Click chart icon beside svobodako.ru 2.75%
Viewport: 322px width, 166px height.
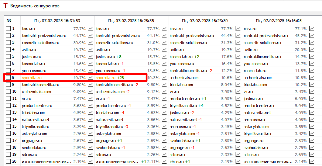click(312, 147)
